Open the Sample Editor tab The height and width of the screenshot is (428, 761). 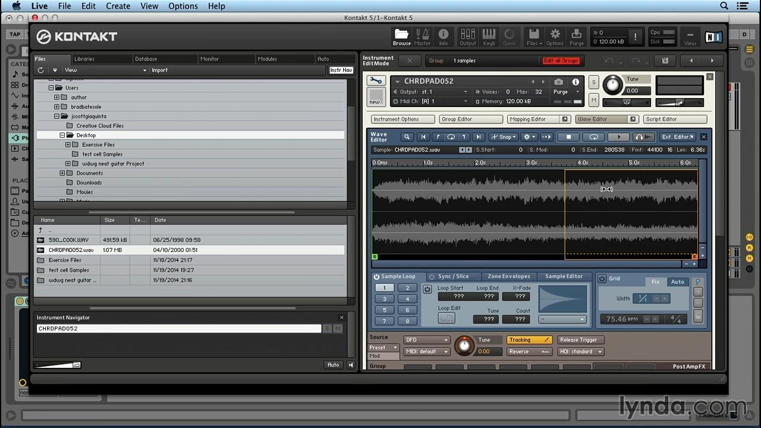tap(564, 276)
